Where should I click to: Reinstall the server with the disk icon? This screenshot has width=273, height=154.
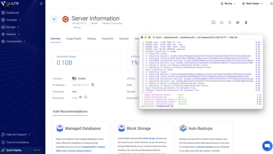238,22
